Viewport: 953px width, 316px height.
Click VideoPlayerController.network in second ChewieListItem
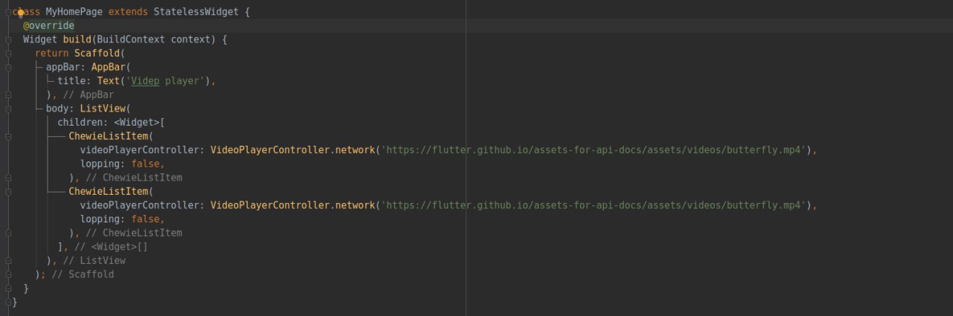293,205
